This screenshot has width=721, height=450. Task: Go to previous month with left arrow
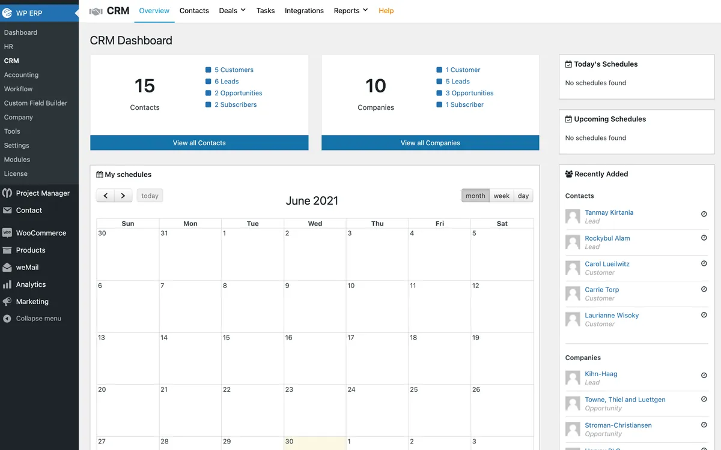click(106, 196)
